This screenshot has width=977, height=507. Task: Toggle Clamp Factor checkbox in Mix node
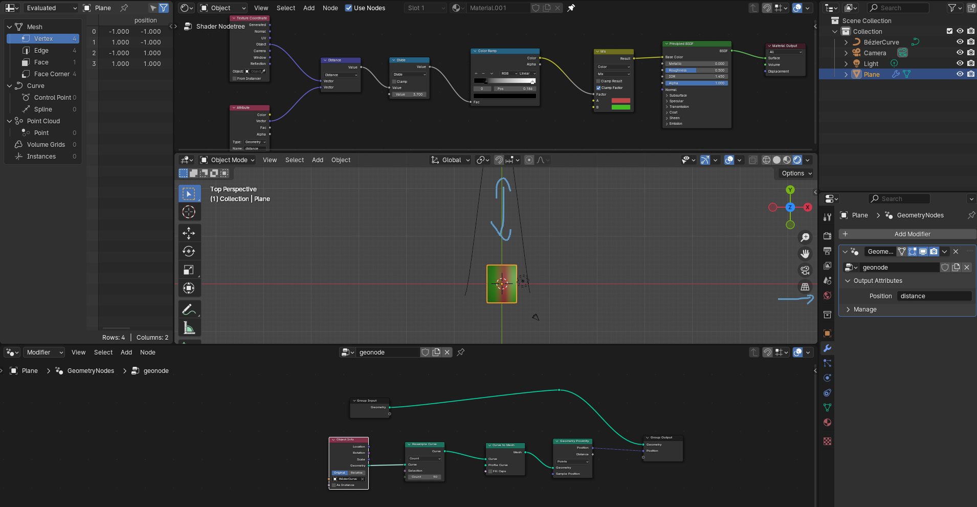click(598, 88)
